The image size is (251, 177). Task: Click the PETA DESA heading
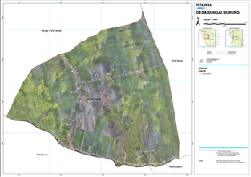(x=204, y=5)
